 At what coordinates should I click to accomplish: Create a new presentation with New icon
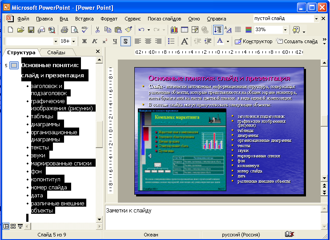pyautogui.click(x=10, y=30)
